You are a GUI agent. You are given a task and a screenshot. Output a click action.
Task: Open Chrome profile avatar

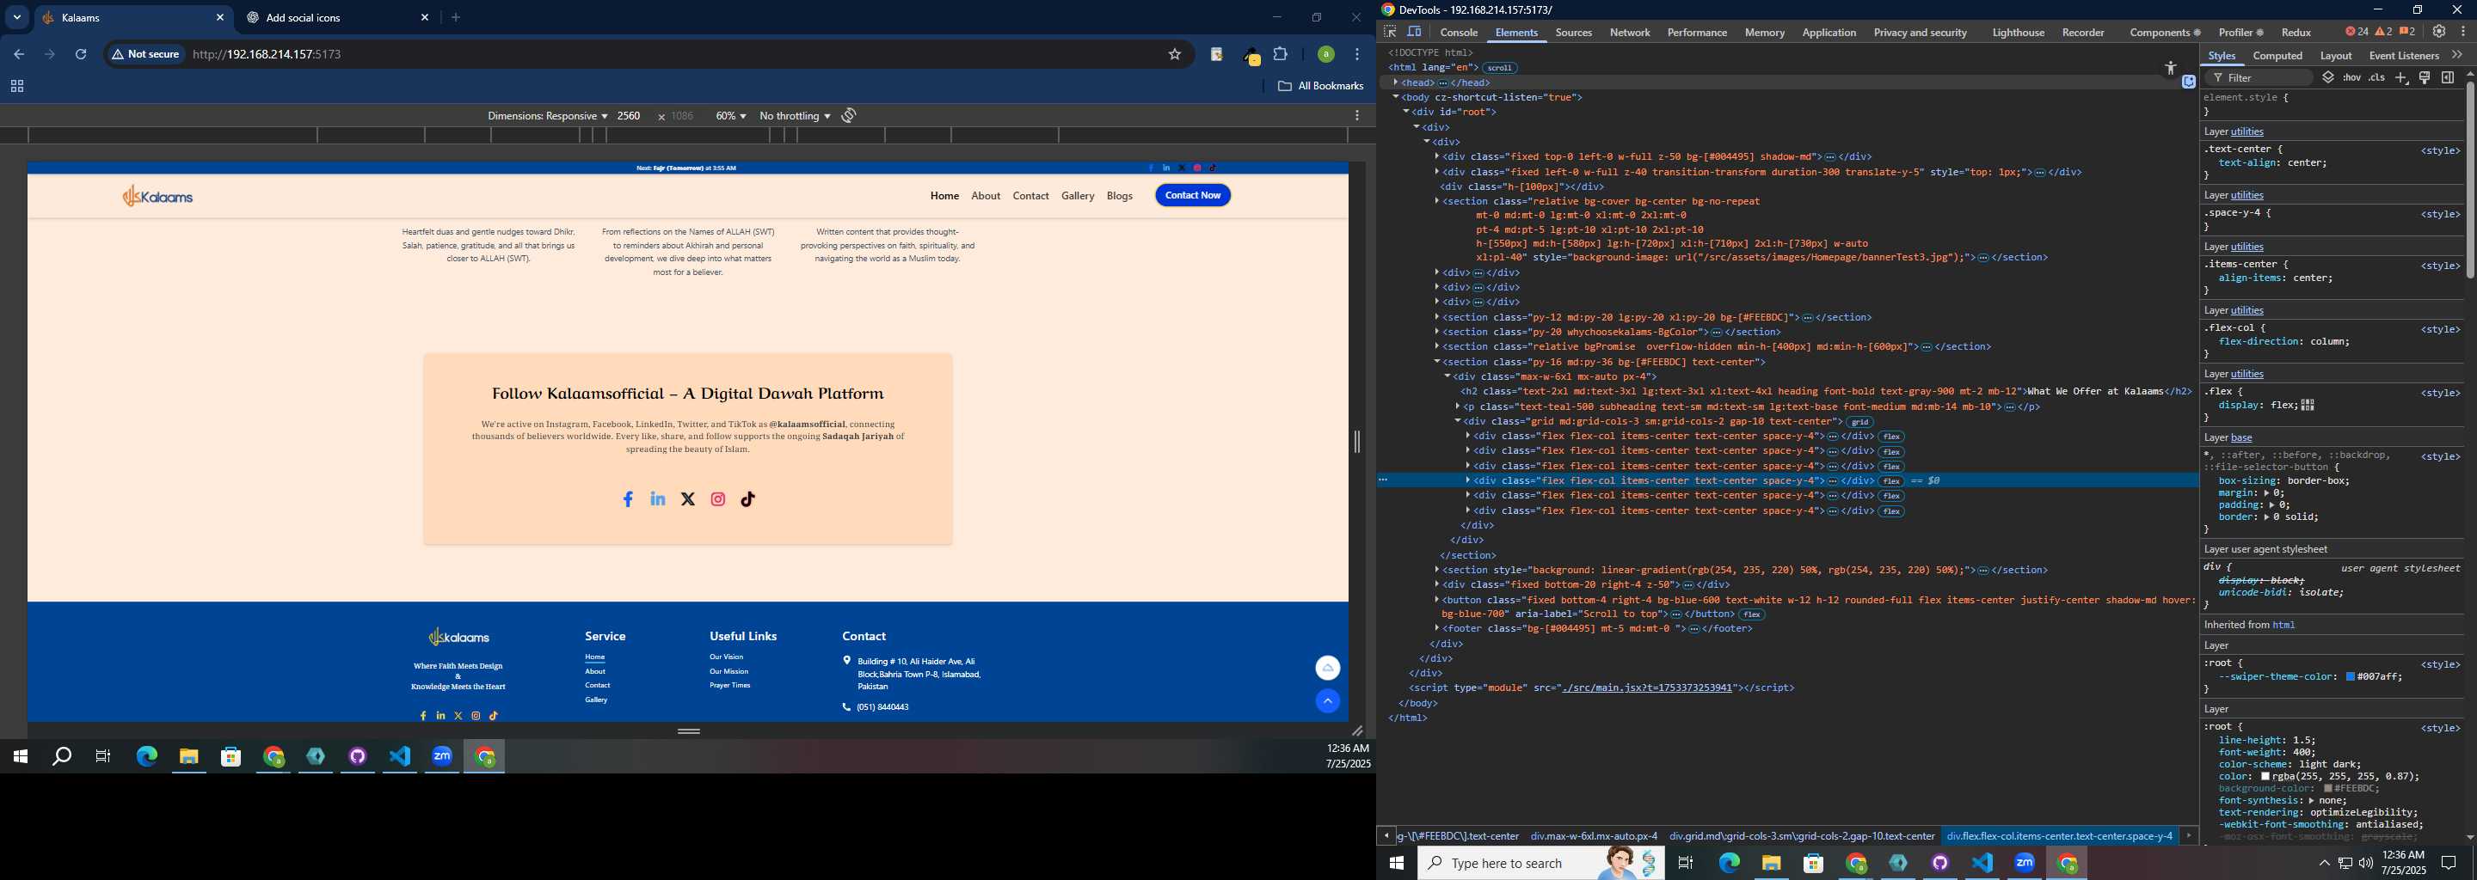point(1326,55)
